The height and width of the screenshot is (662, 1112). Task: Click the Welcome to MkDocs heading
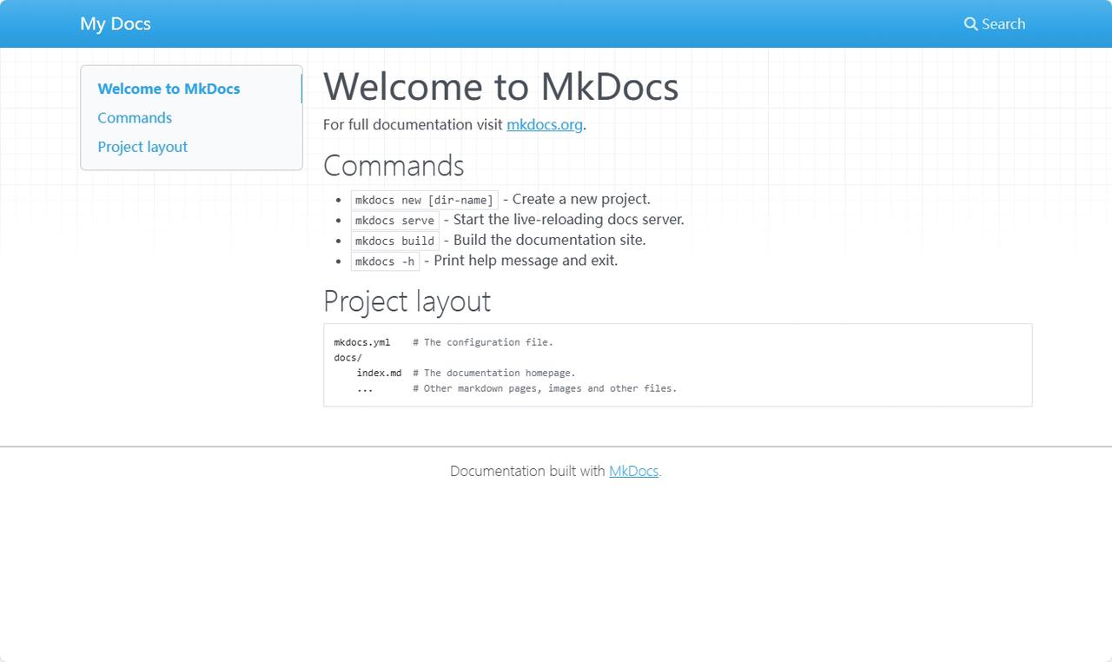tap(500, 86)
